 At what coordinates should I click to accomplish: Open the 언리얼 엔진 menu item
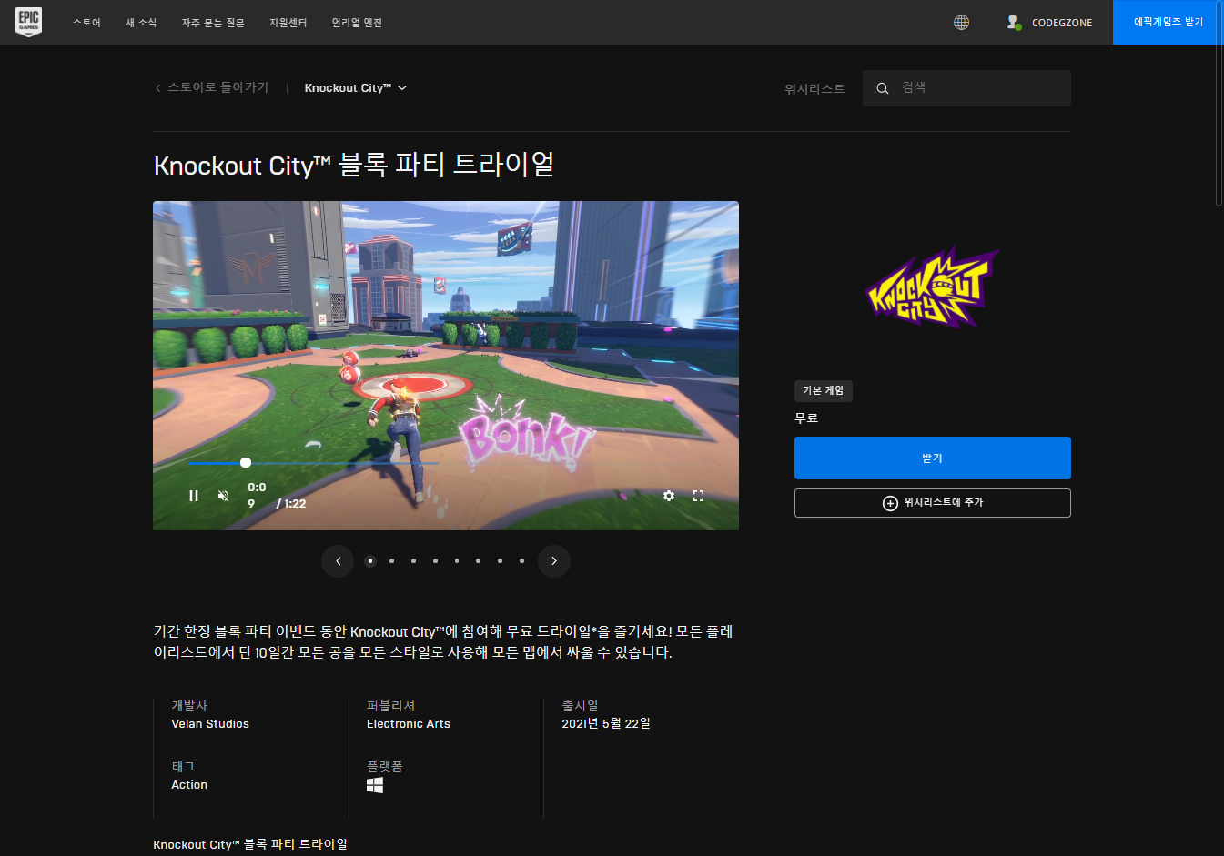pos(357,23)
